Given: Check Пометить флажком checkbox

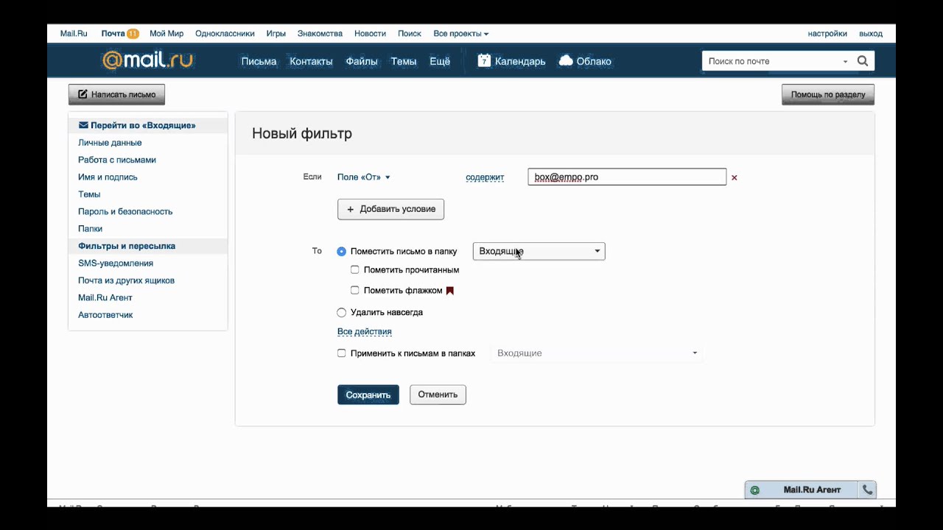Looking at the screenshot, I should click(354, 290).
